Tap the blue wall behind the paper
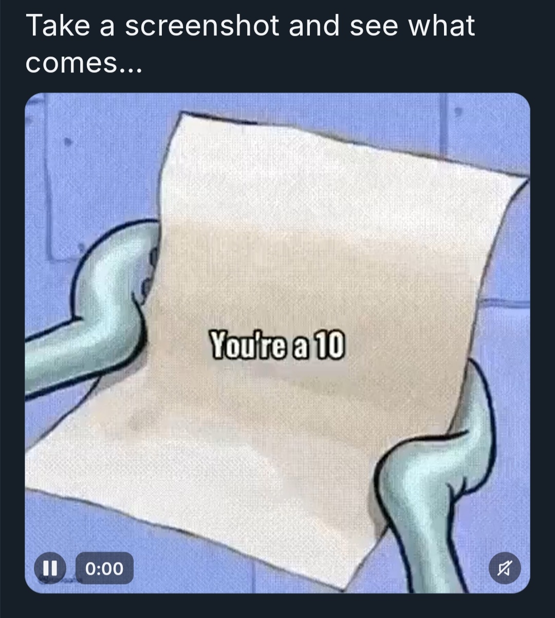 click(92, 165)
